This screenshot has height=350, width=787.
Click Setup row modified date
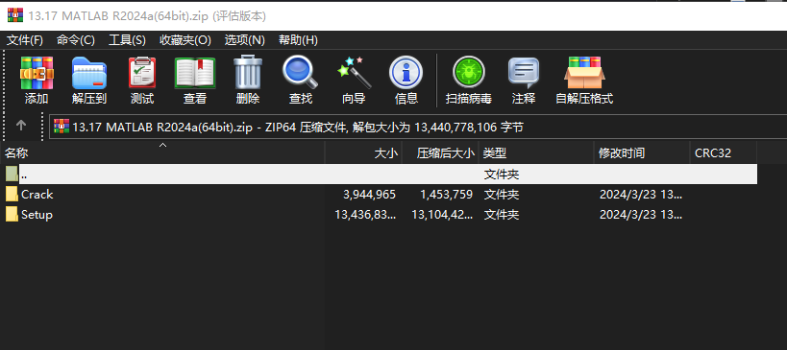(641, 214)
